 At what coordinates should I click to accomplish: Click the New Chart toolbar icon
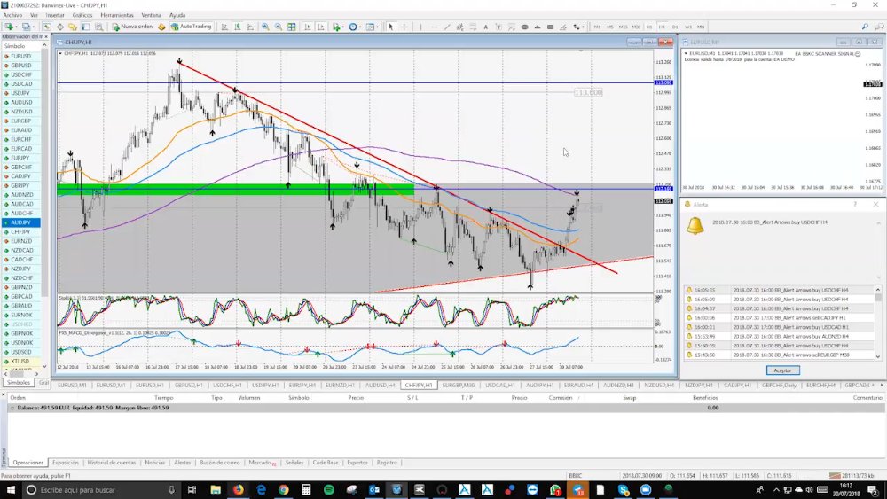click(x=9, y=27)
